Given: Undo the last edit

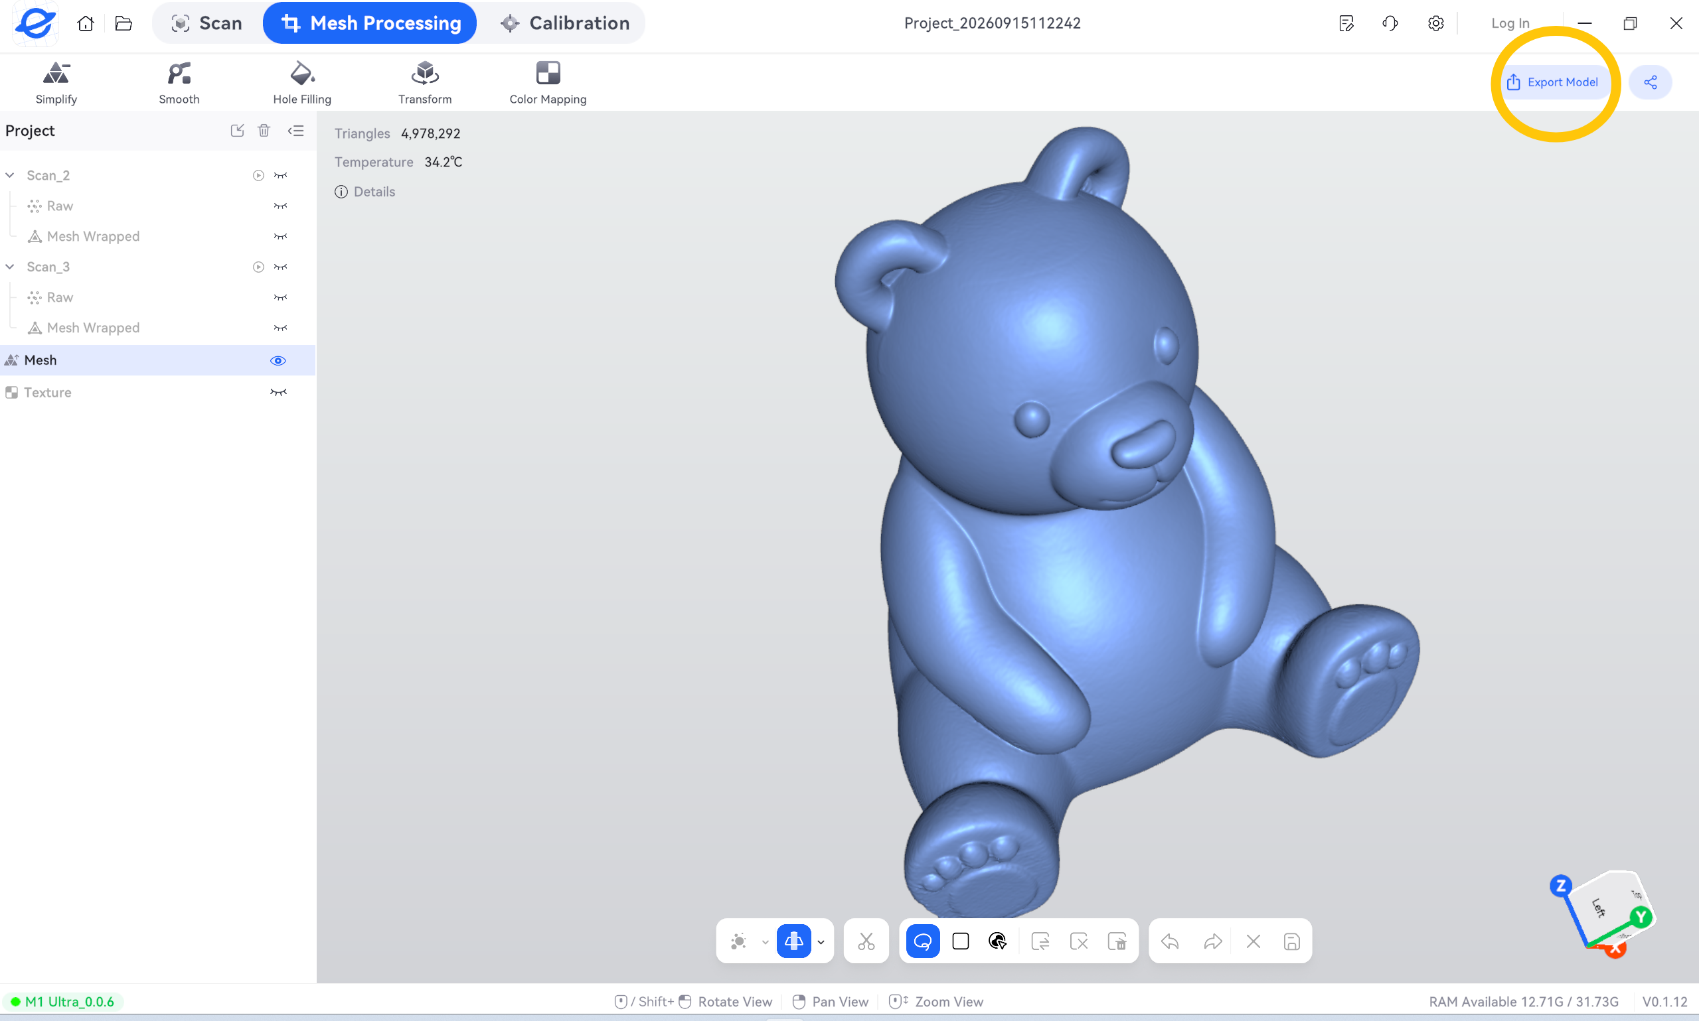Looking at the screenshot, I should [x=1170, y=941].
